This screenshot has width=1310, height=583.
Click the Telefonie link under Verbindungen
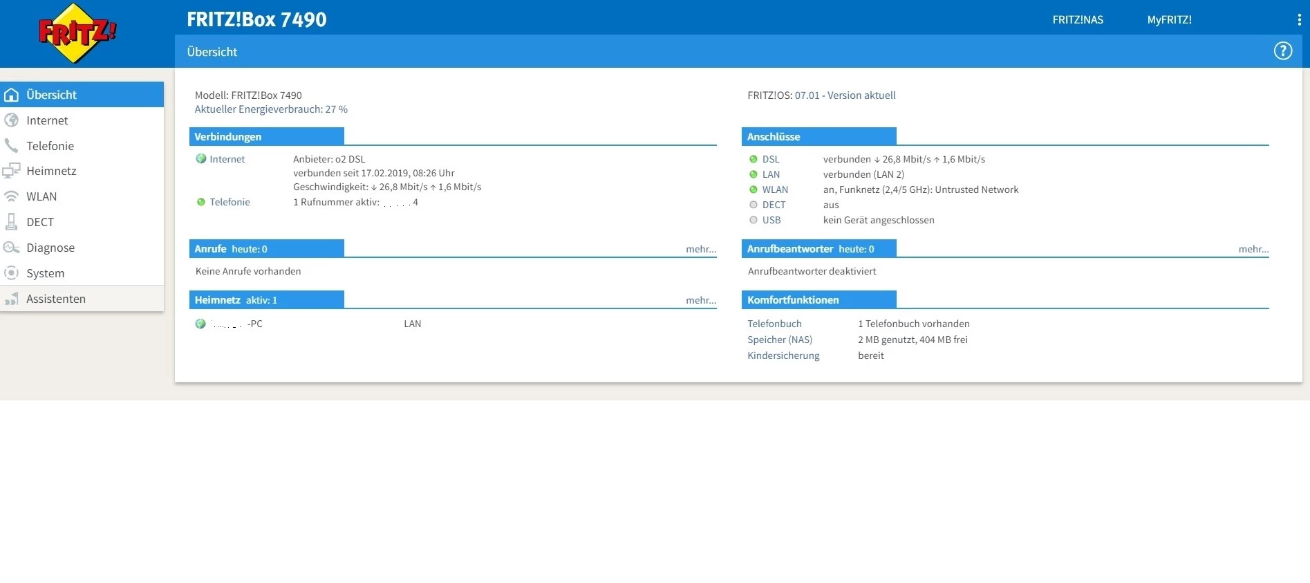click(x=230, y=202)
